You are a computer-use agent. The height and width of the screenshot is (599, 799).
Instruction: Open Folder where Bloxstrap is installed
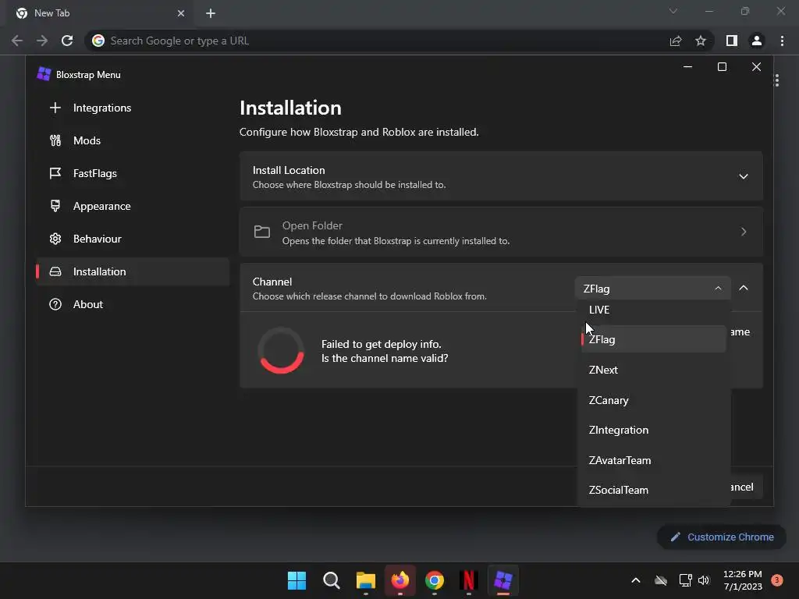coord(501,232)
